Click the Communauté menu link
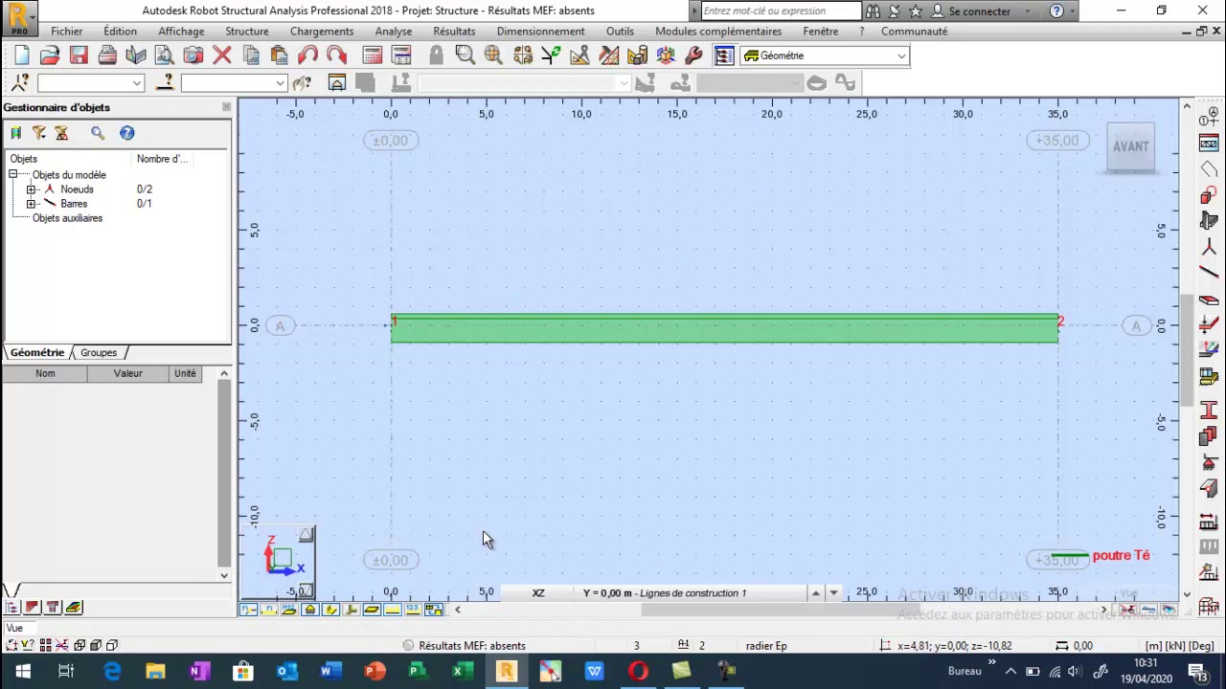This screenshot has width=1226, height=689. click(x=914, y=32)
